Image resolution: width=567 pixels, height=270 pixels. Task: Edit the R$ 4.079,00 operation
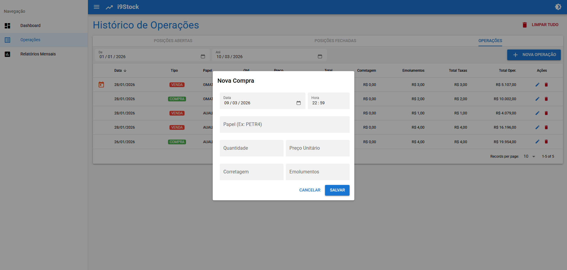537,113
